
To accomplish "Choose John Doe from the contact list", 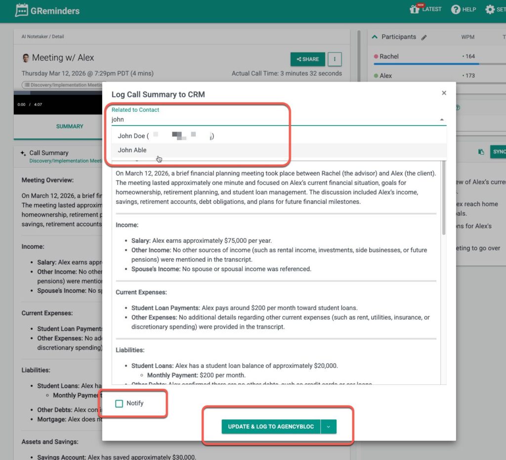I will coord(131,136).
